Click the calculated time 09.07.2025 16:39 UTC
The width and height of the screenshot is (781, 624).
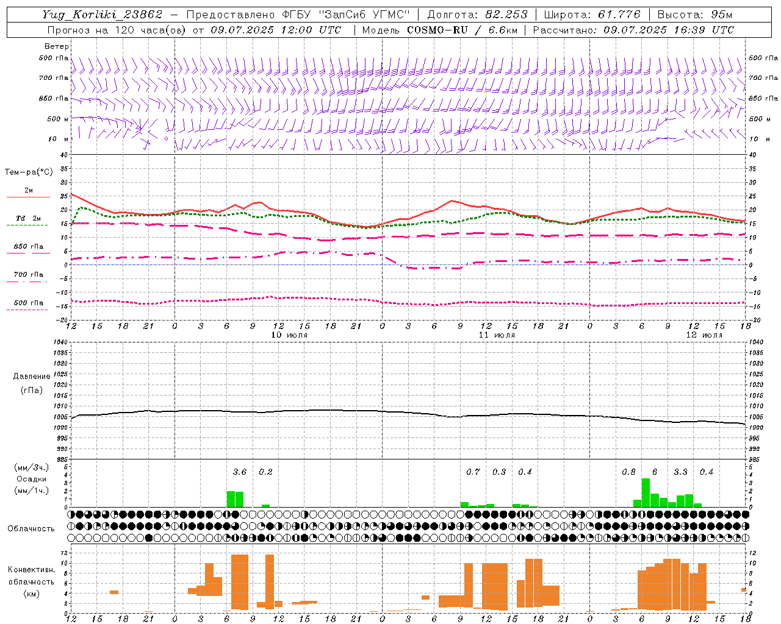point(669,29)
